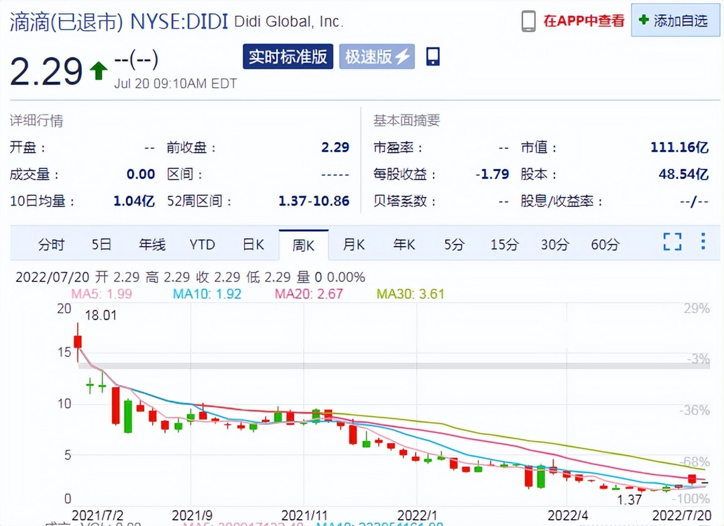The height and width of the screenshot is (526, 724).
Task: Click the 市值 value 111.16亿
Action: coord(679,147)
